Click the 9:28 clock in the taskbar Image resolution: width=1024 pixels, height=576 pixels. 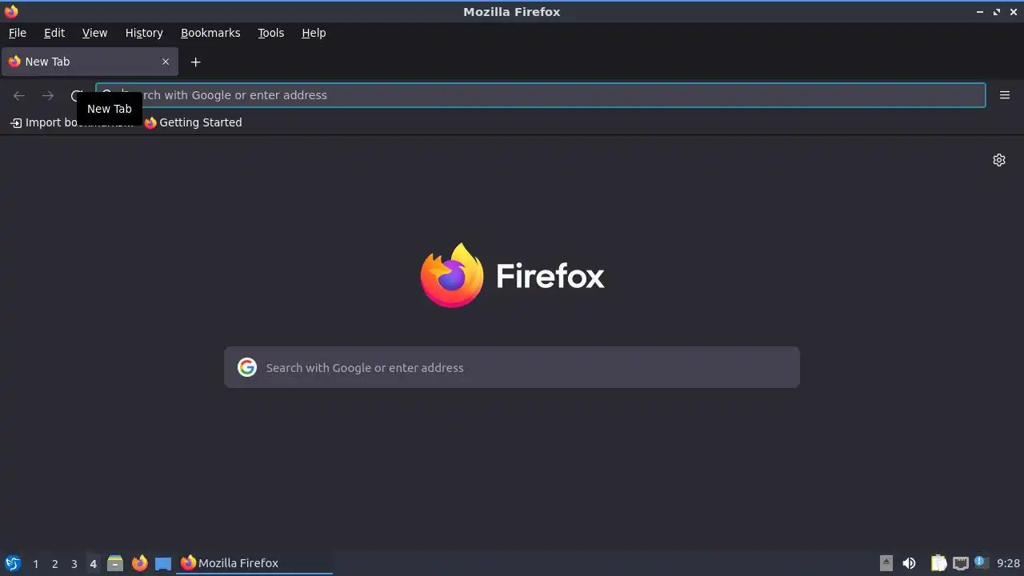click(x=1008, y=563)
